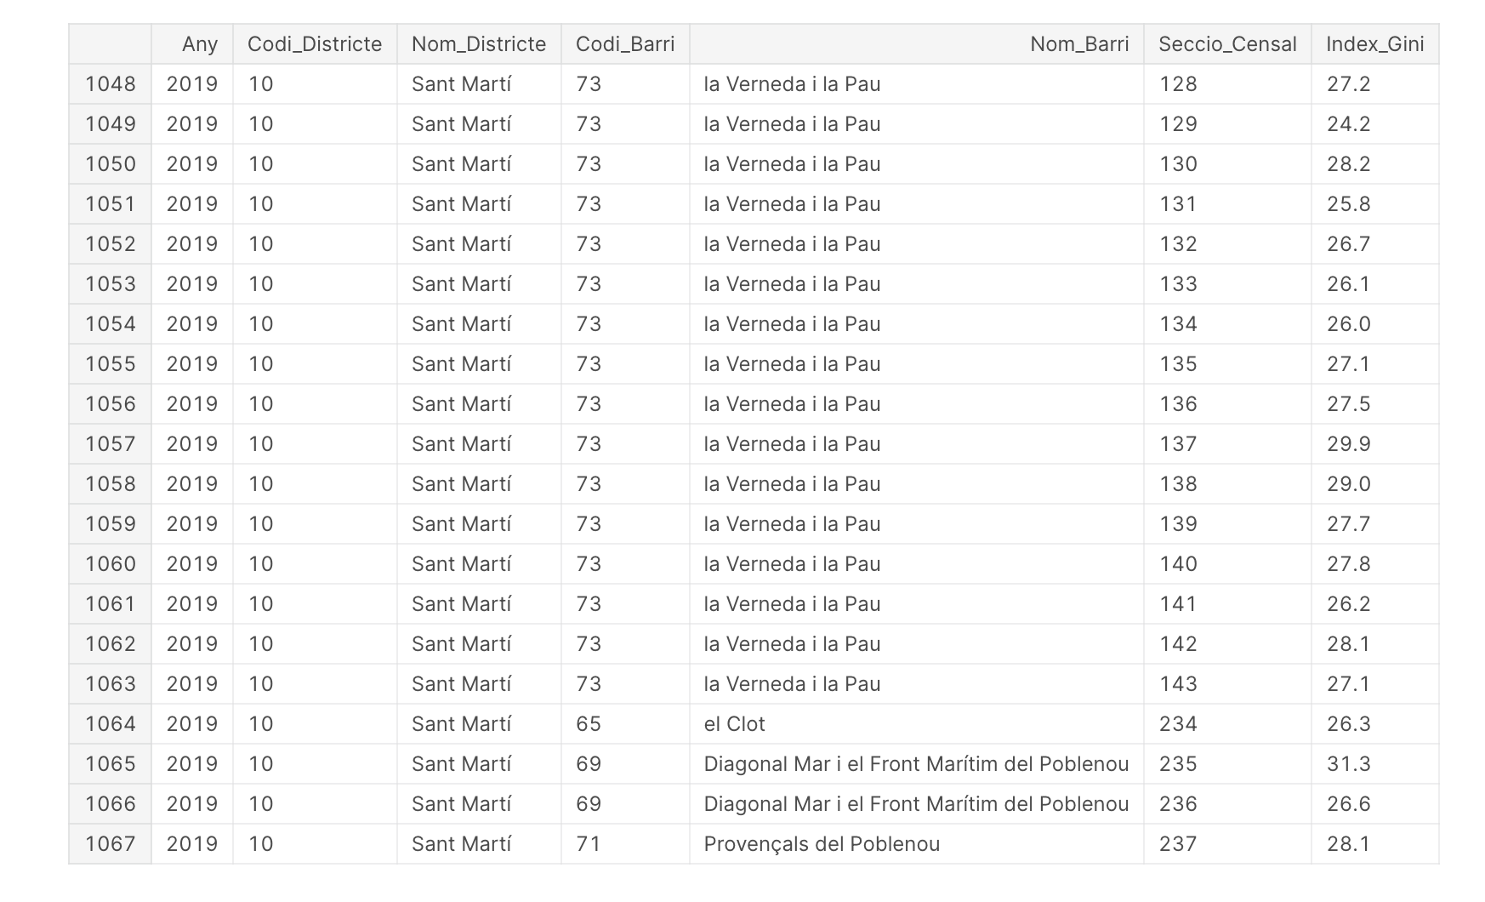Click Codi_Barri 73 in row 1052

(x=589, y=244)
